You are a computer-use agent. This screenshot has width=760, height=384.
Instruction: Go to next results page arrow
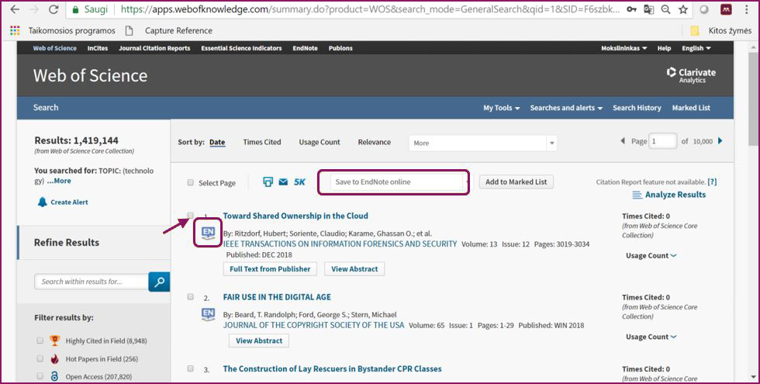click(720, 141)
